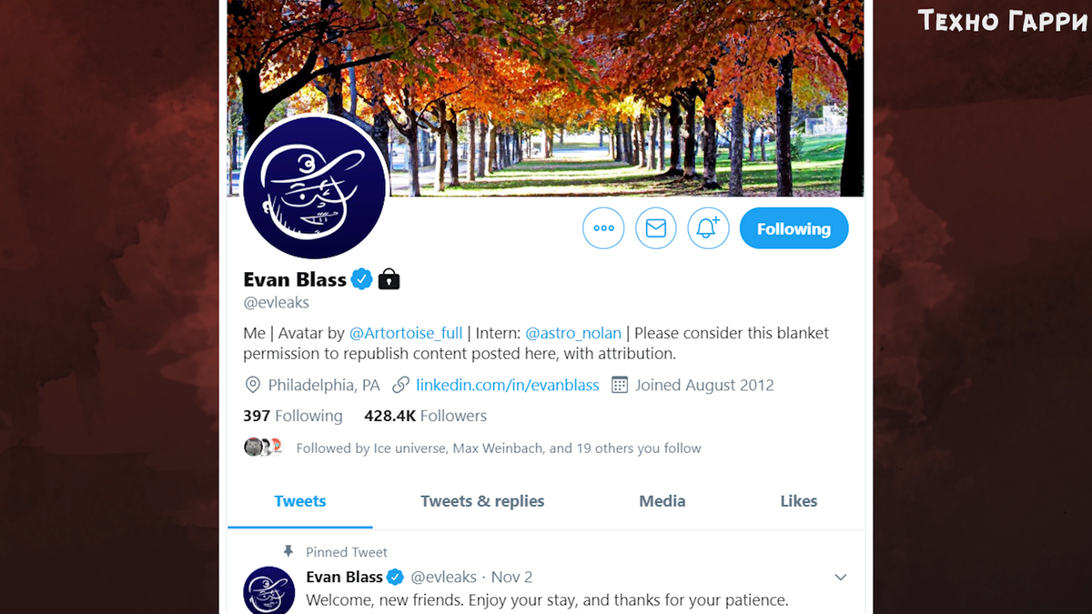
Task: Open the large profile avatar picture
Action: [315, 187]
